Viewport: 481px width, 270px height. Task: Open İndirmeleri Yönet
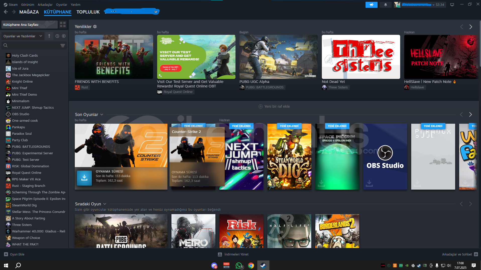pyautogui.click(x=233, y=254)
